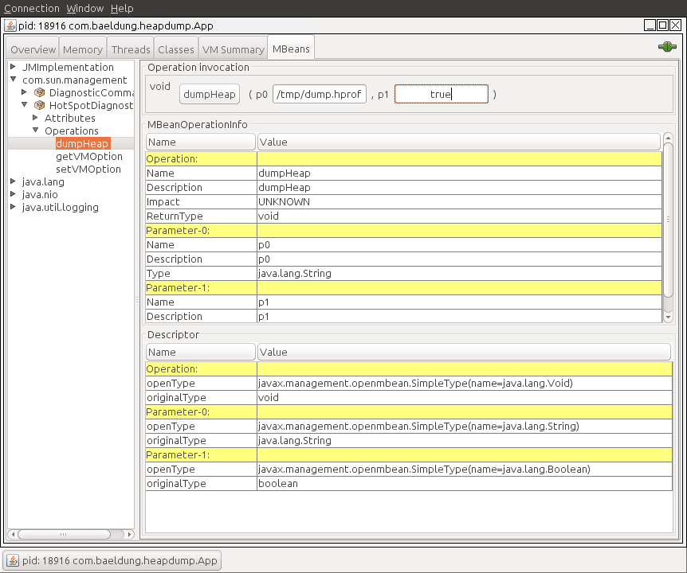Expand the java.util.logging tree node

pos(12,208)
